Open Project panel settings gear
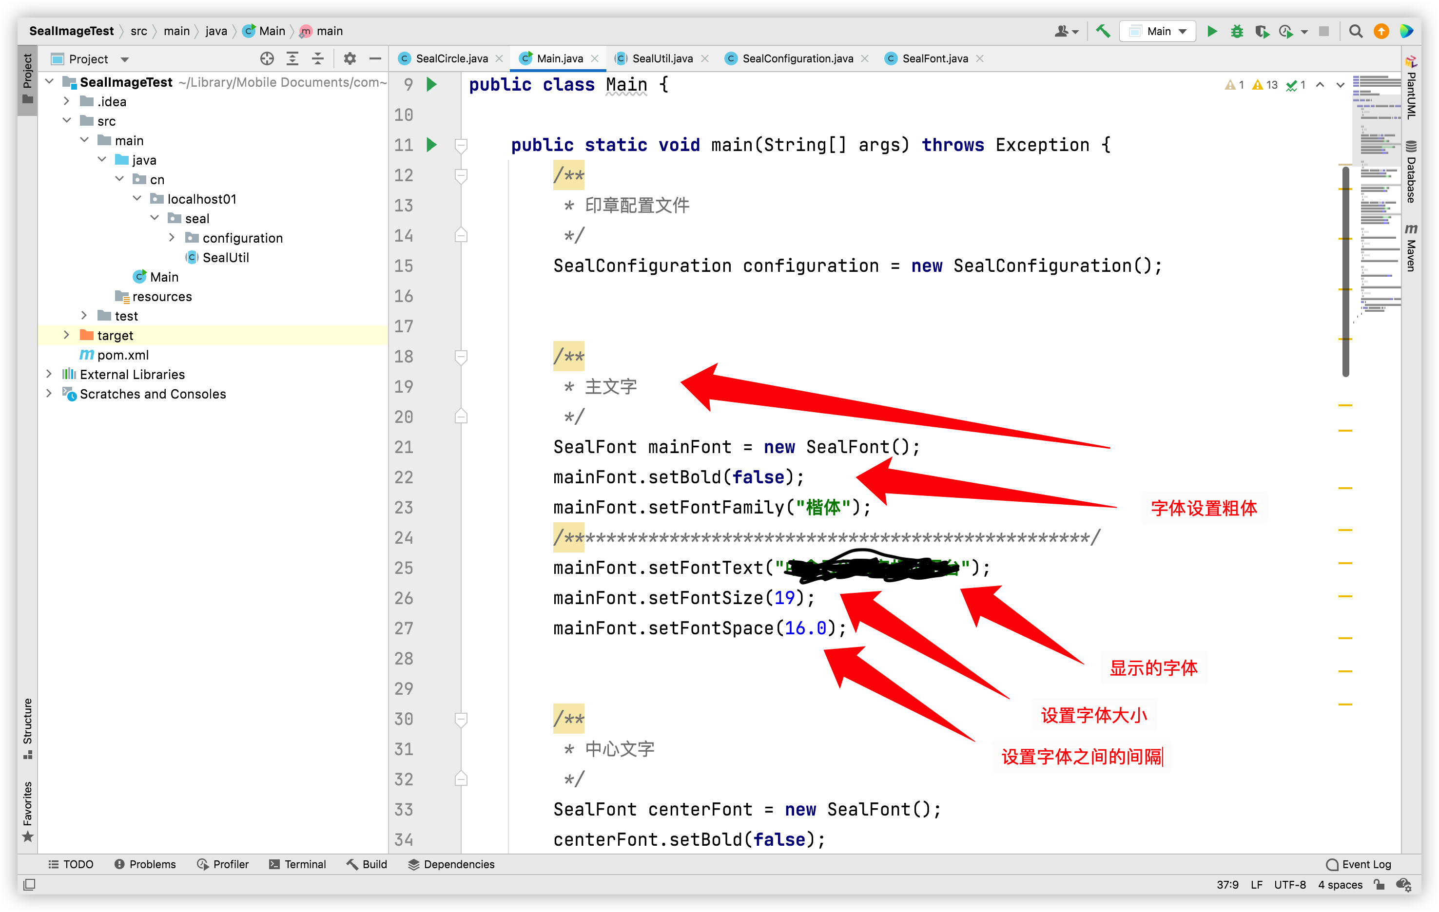Viewport: 1439px width, 912px height. [350, 58]
